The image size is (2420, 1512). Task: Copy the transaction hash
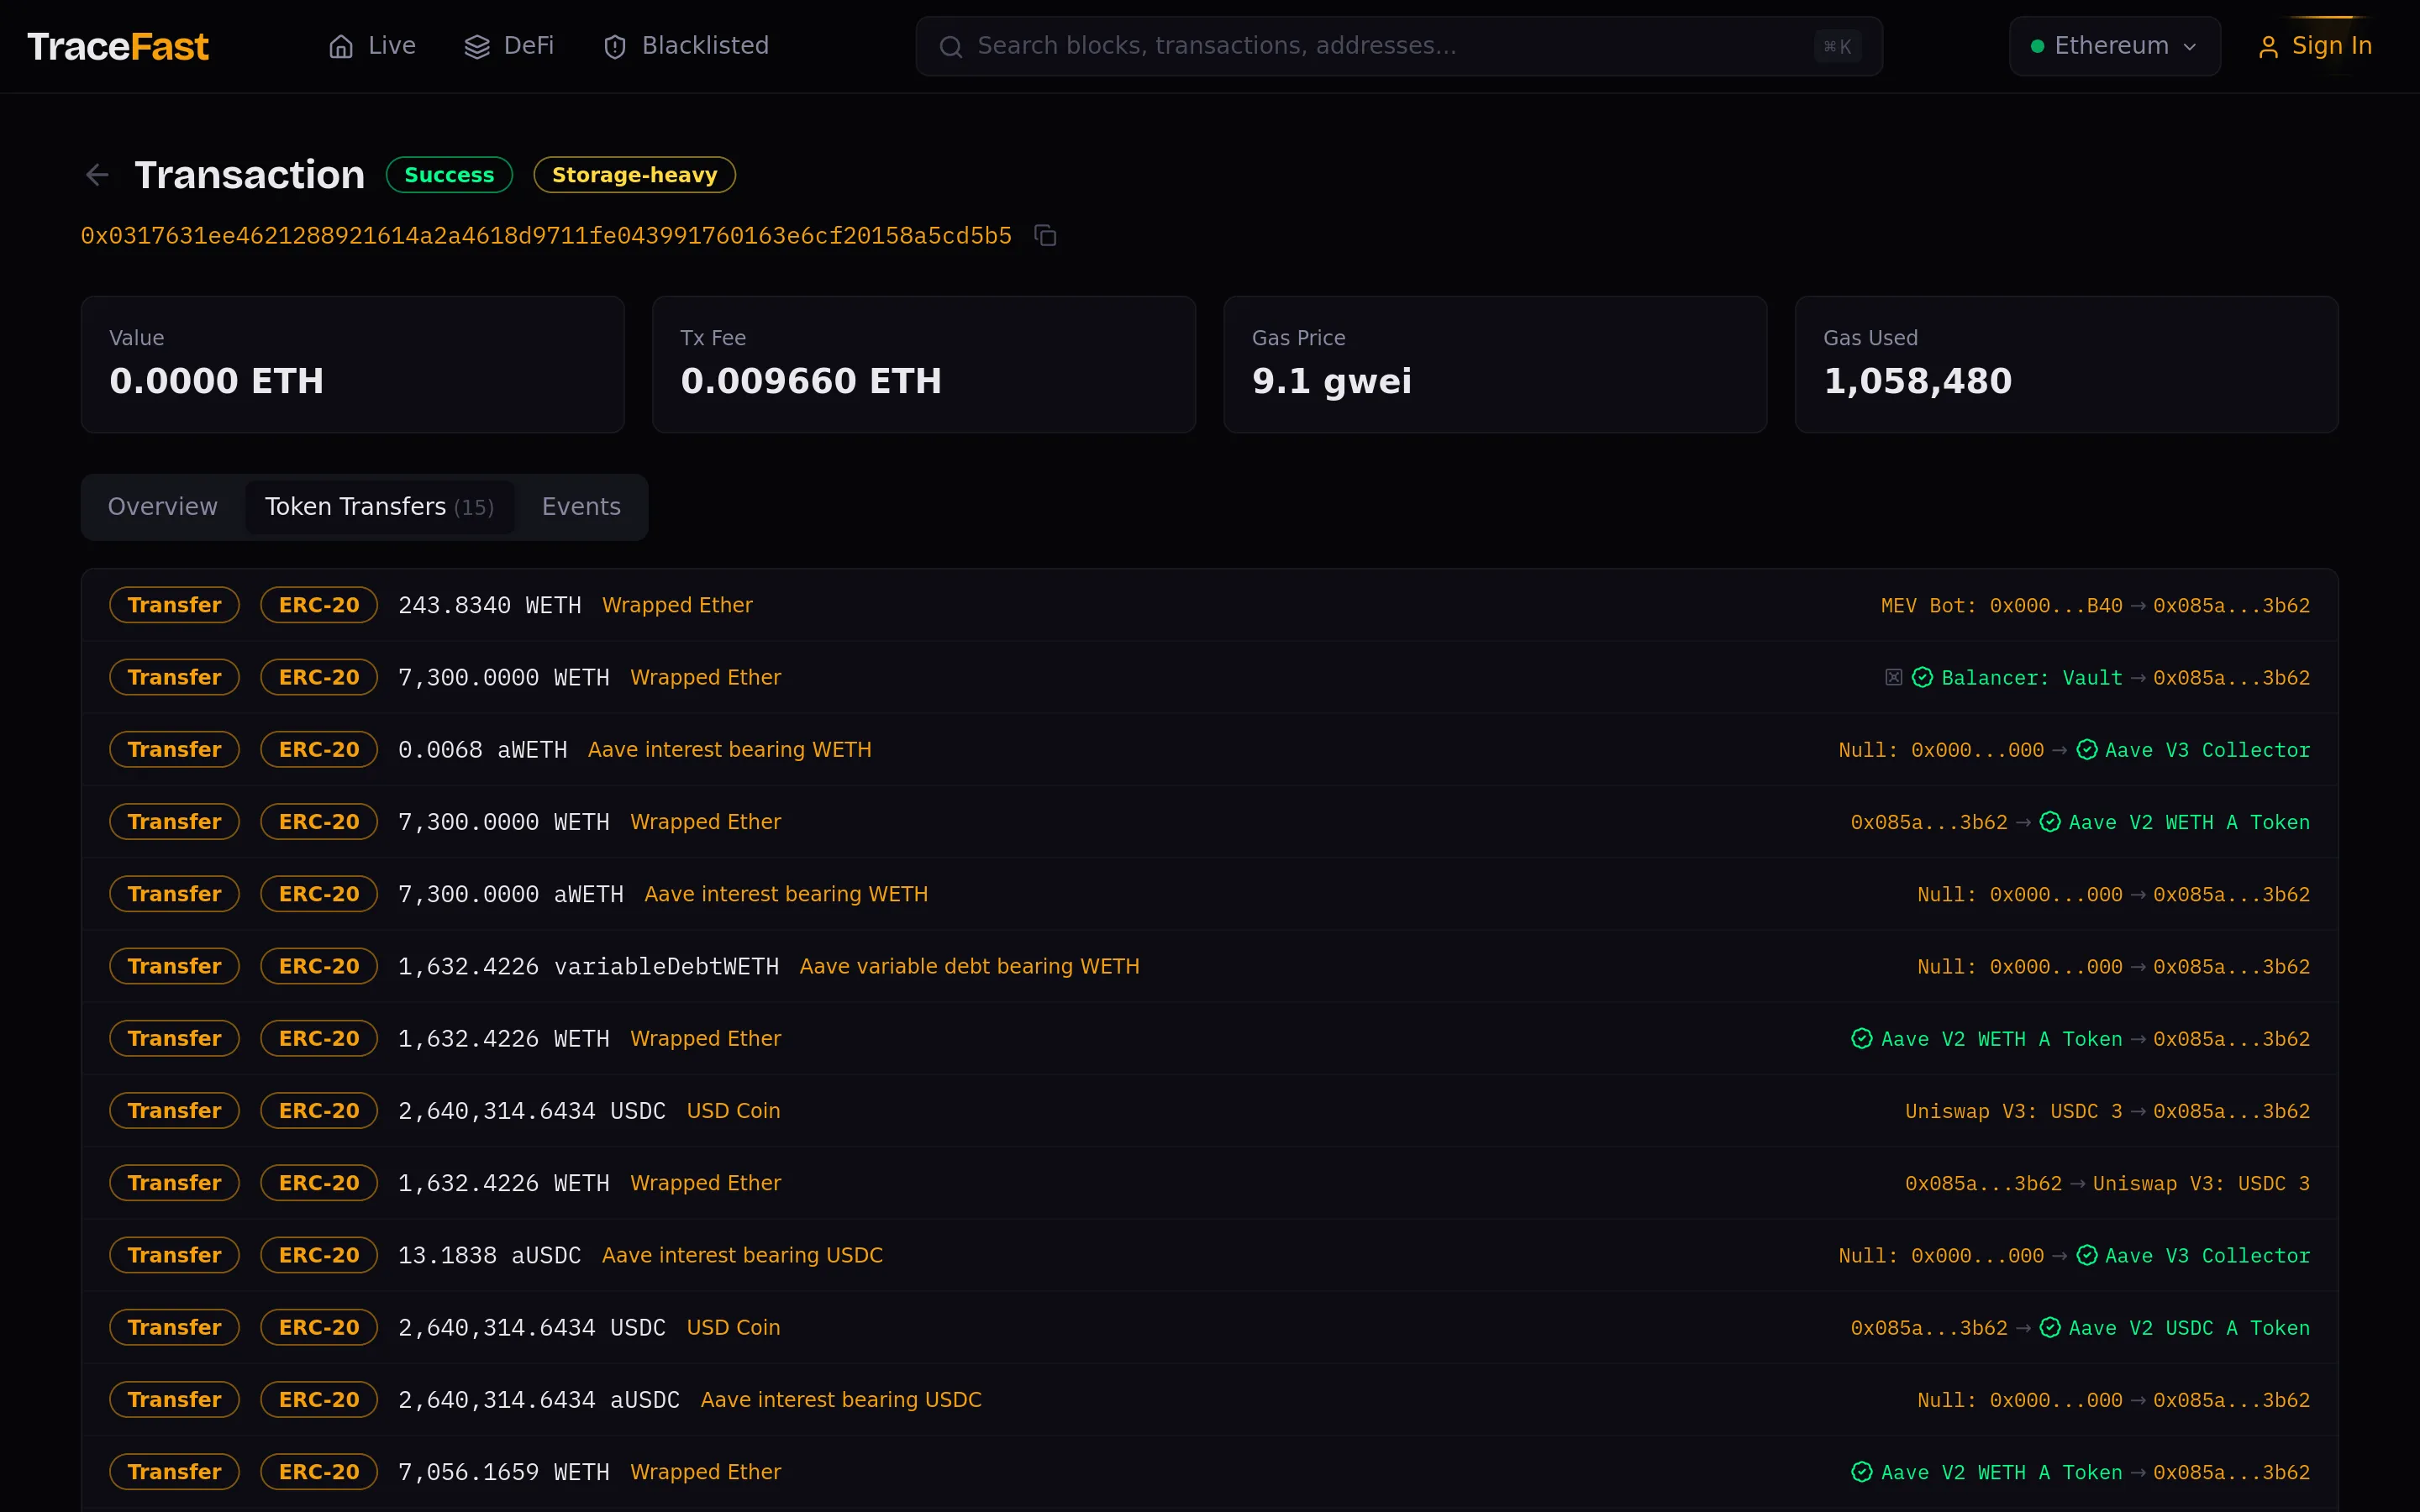pos(1045,236)
